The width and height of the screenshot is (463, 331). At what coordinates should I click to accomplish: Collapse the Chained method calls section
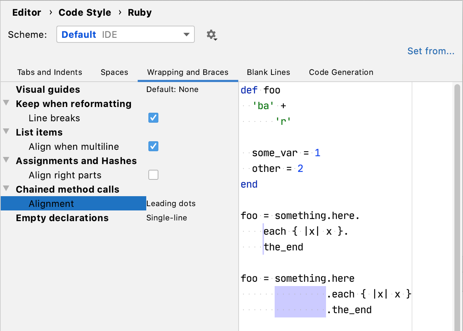[6, 189]
